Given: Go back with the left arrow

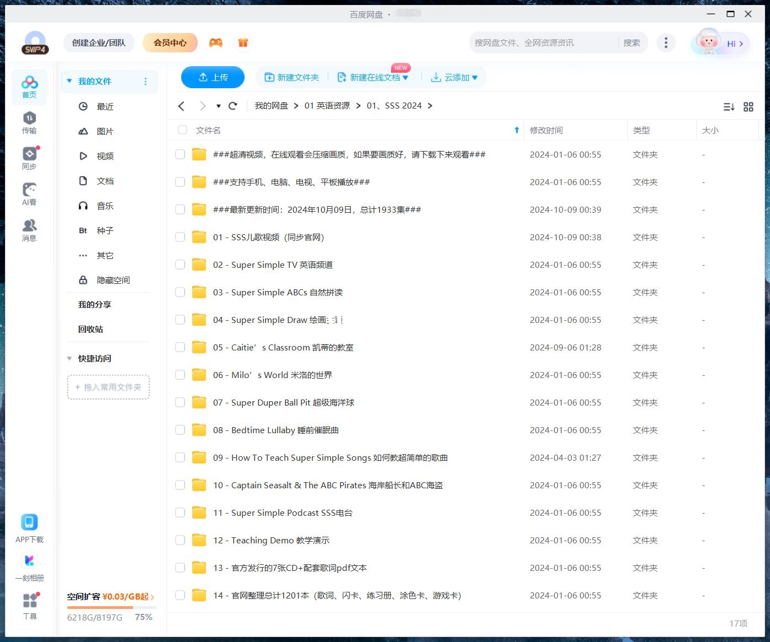Looking at the screenshot, I should coord(181,106).
